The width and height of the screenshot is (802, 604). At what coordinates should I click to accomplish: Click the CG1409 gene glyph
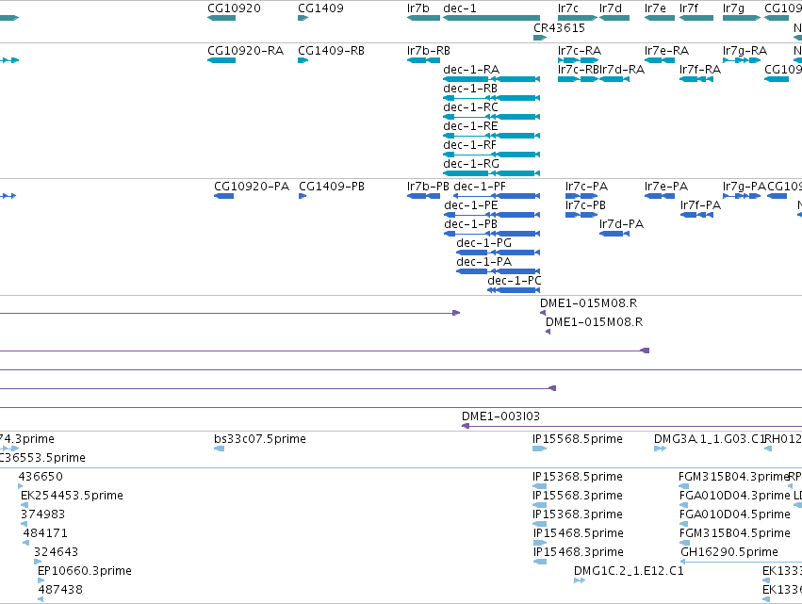pos(303,18)
